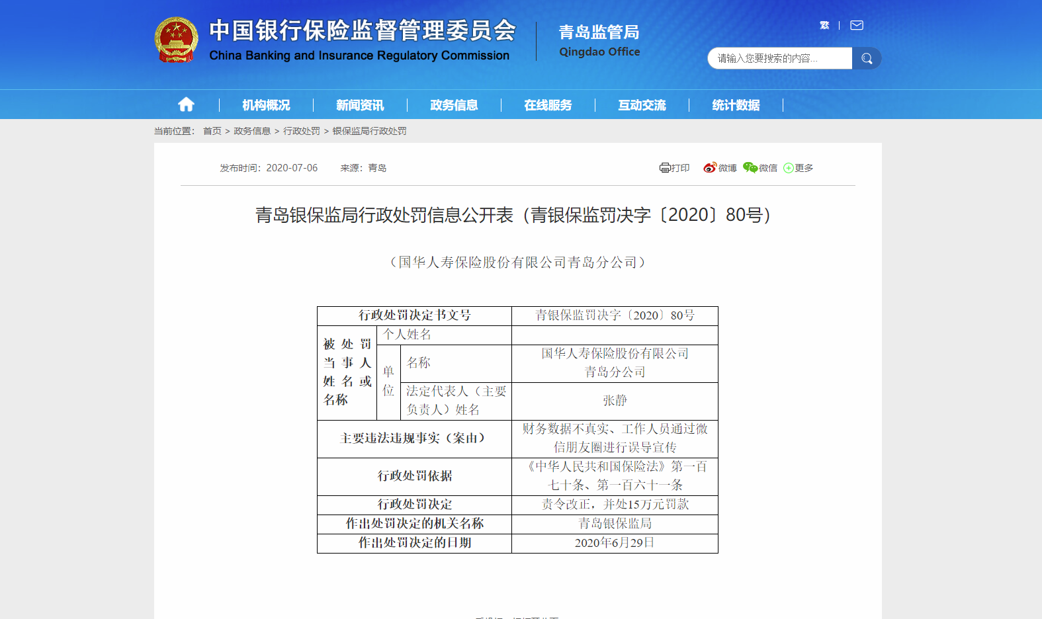Open the 新闻资讯 menu
The height and width of the screenshot is (619, 1042).
[360, 105]
